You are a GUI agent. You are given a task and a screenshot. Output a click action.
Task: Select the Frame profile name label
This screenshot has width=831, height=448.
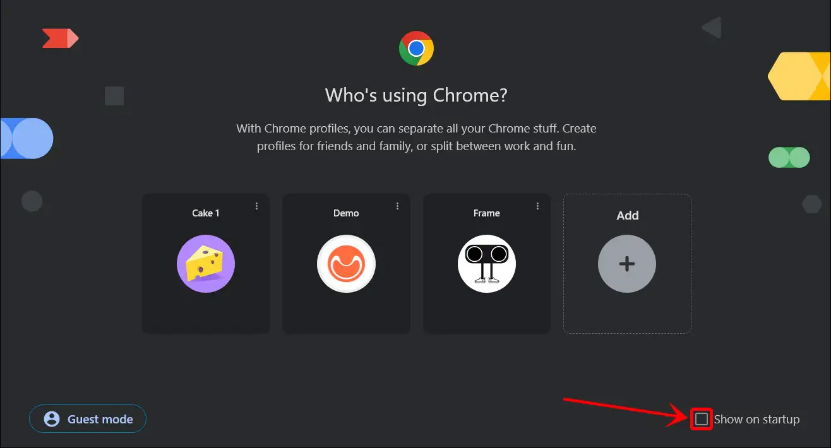[487, 213]
